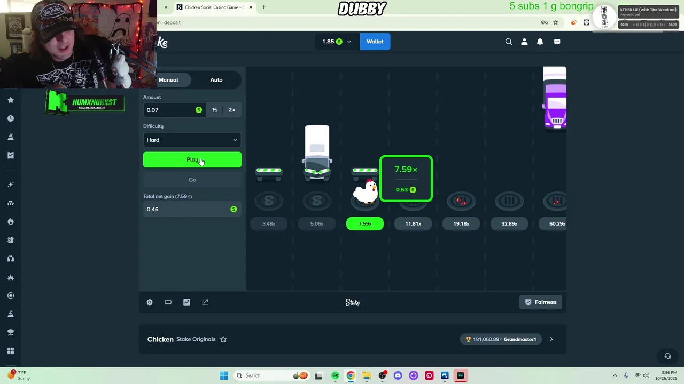Click the 181,060.88× Grandmaster1 badge
The image size is (684, 384).
501,339
